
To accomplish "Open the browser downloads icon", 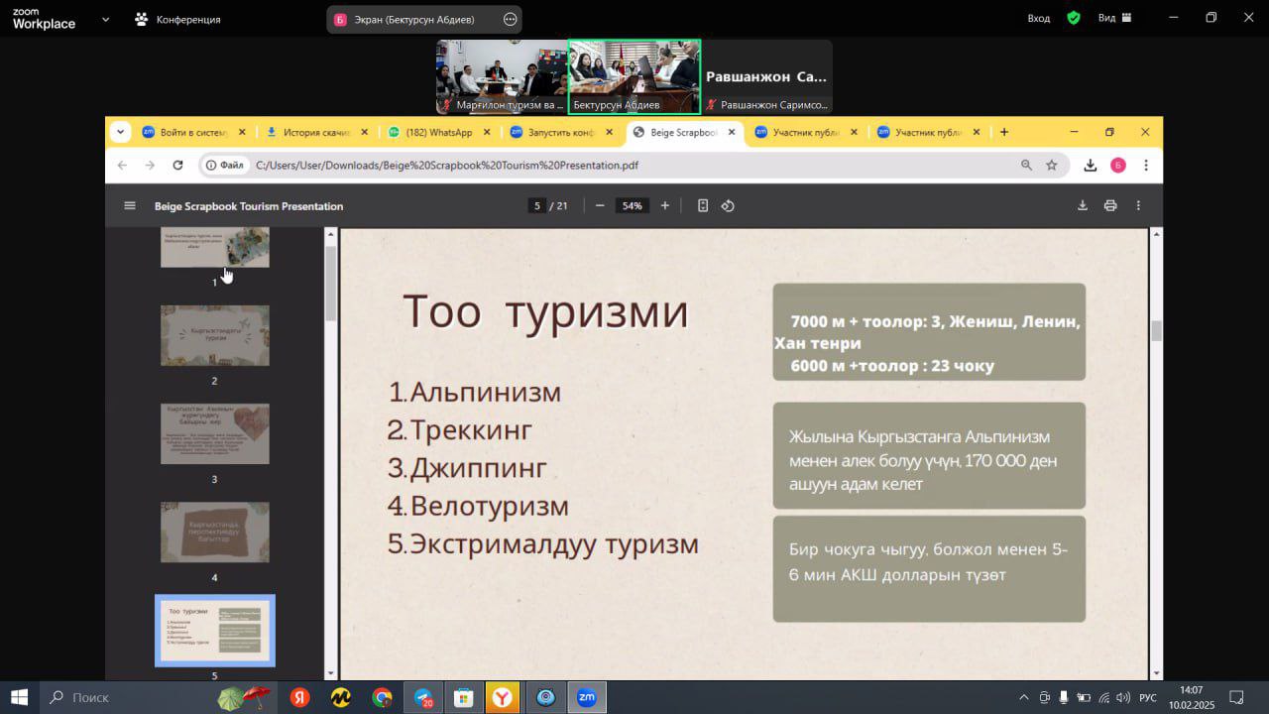I will [1091, 166].
